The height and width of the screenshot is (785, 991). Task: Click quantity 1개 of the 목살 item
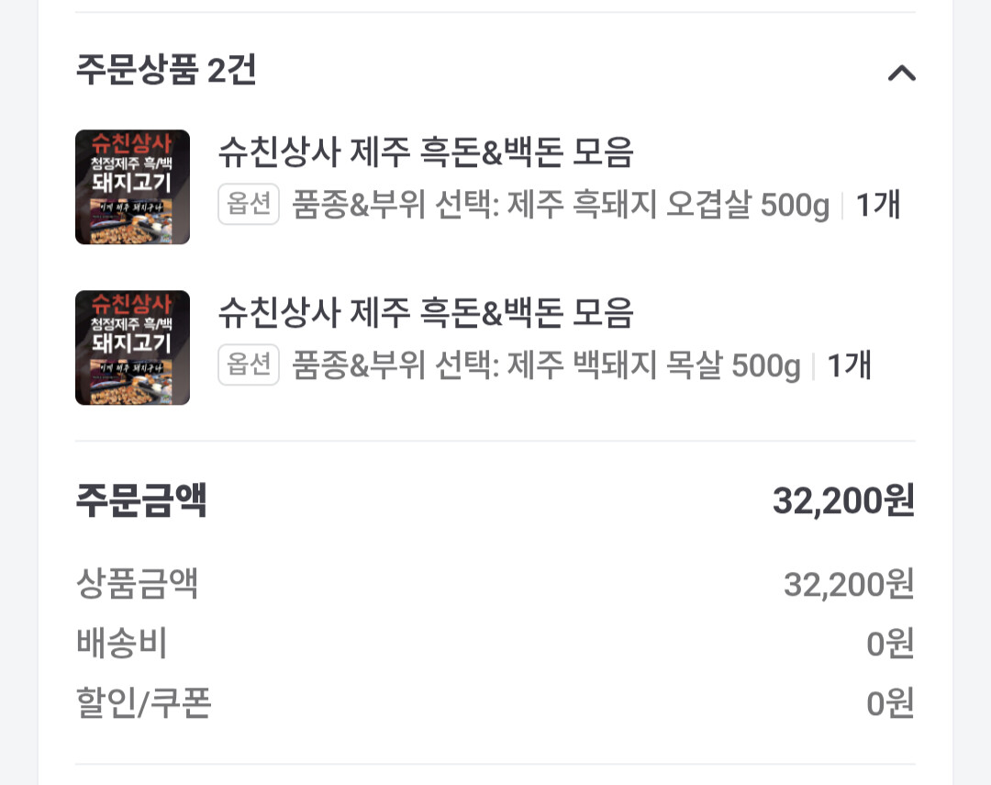click(x=850, y=366)
